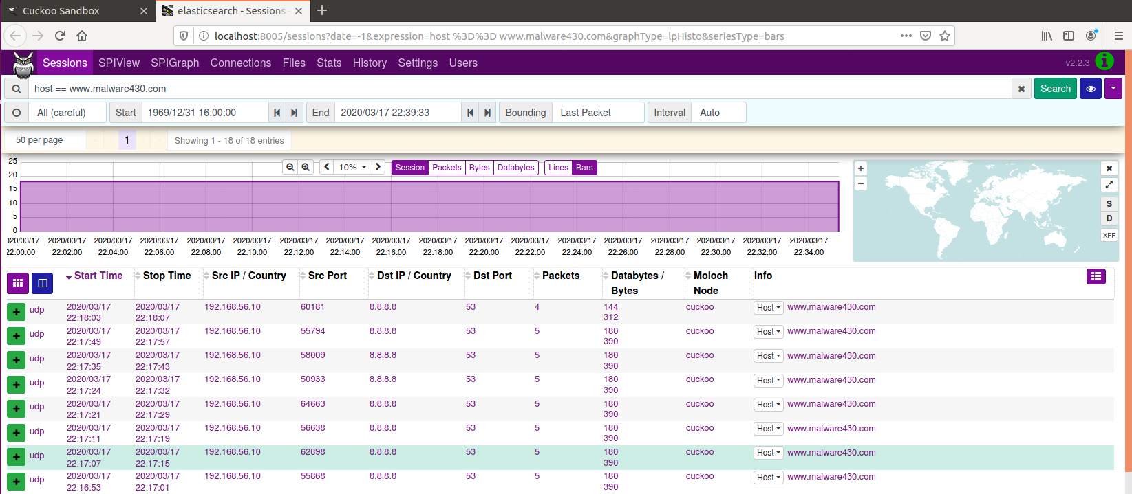The image size is (1132, 494).
Task: Expand the world map to full size
Action: (1109, 185)
